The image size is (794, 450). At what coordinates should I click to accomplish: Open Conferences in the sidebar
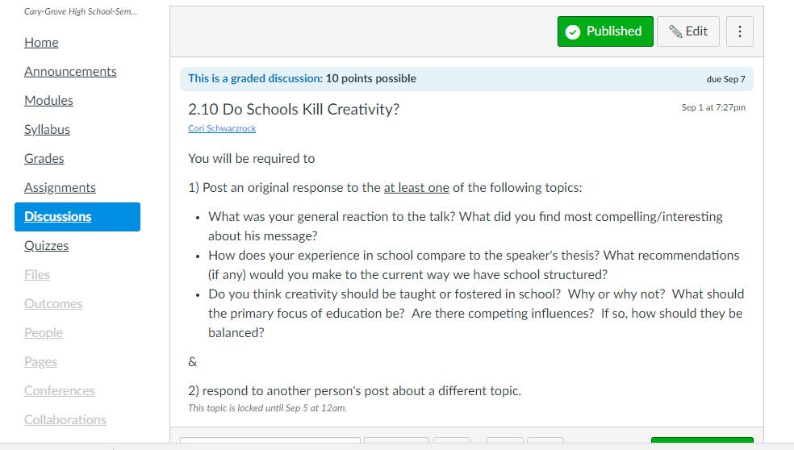click(60, 391)
